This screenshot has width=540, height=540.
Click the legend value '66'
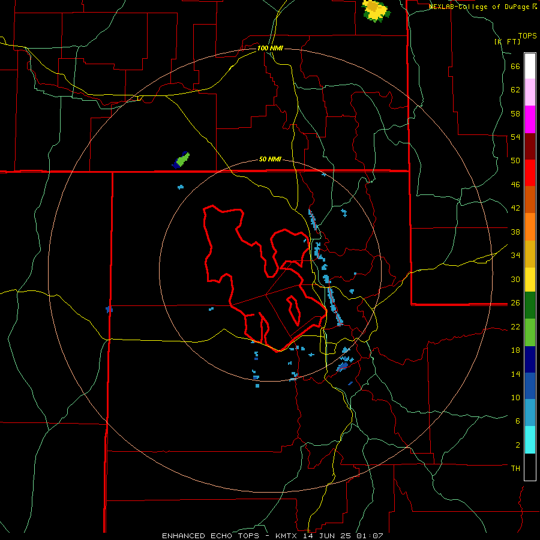[x=515, y=67]
